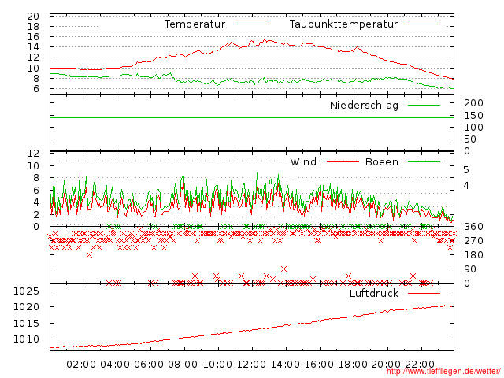Click the 360 wind direction axis value
Viewport: 504px width, 378px height.
click(x=473, y=227)
